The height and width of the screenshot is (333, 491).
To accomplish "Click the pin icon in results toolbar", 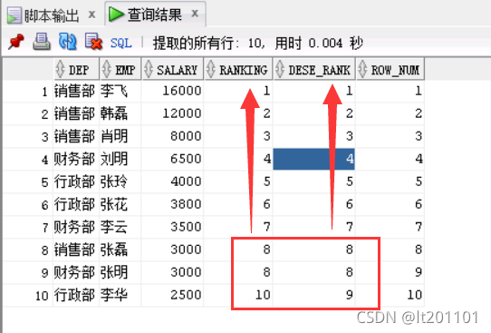I will point(16,42).
